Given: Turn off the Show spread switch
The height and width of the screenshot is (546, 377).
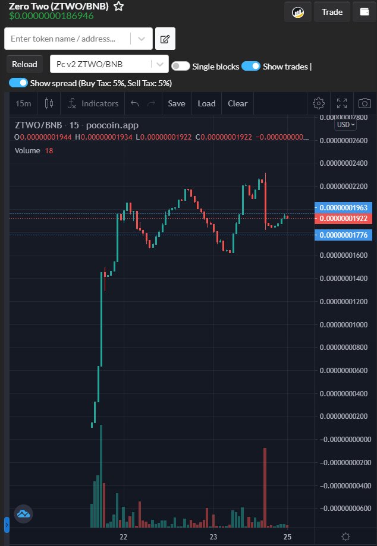Looking at the screenshot, I should (x=18, y=83).
